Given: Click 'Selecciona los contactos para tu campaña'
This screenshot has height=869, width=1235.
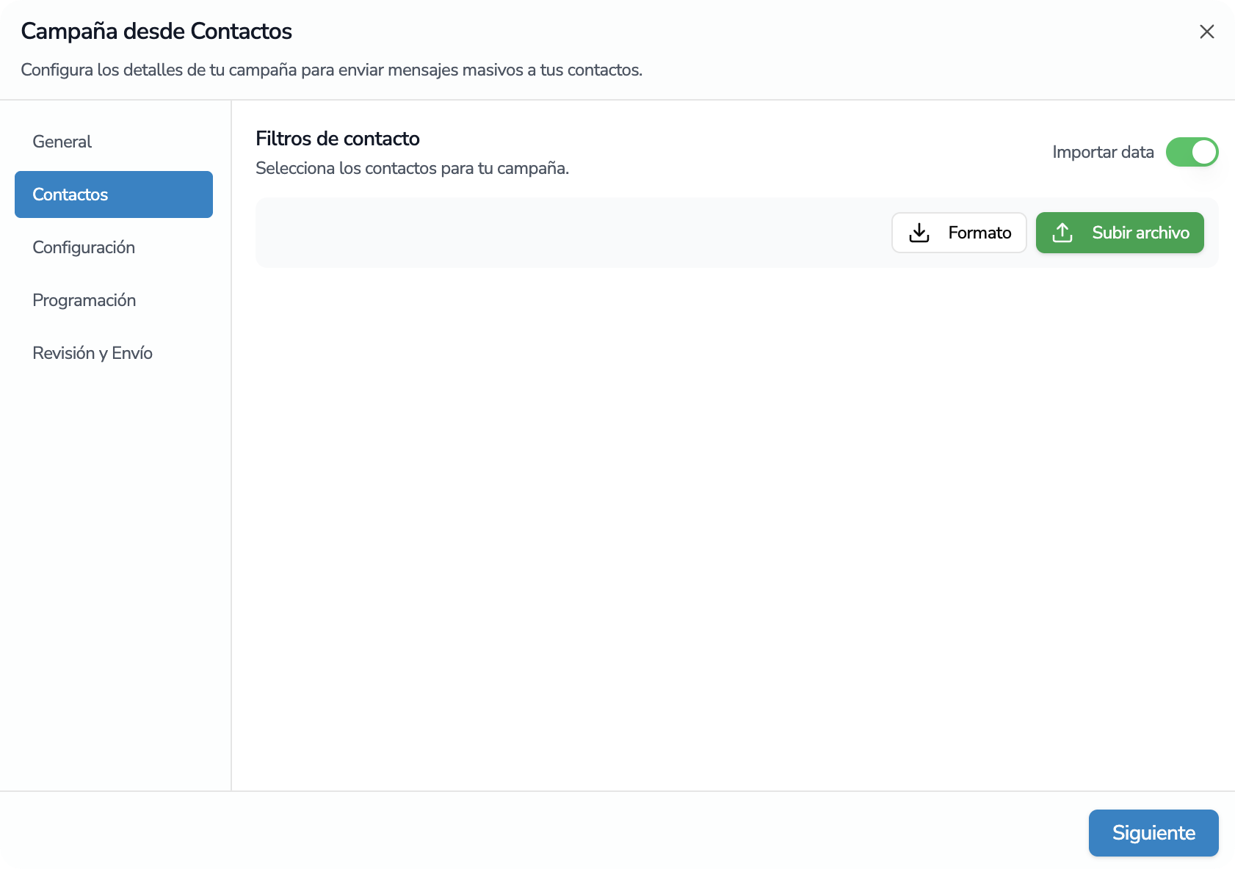Looking at the screenshot, I should [412, 168].
